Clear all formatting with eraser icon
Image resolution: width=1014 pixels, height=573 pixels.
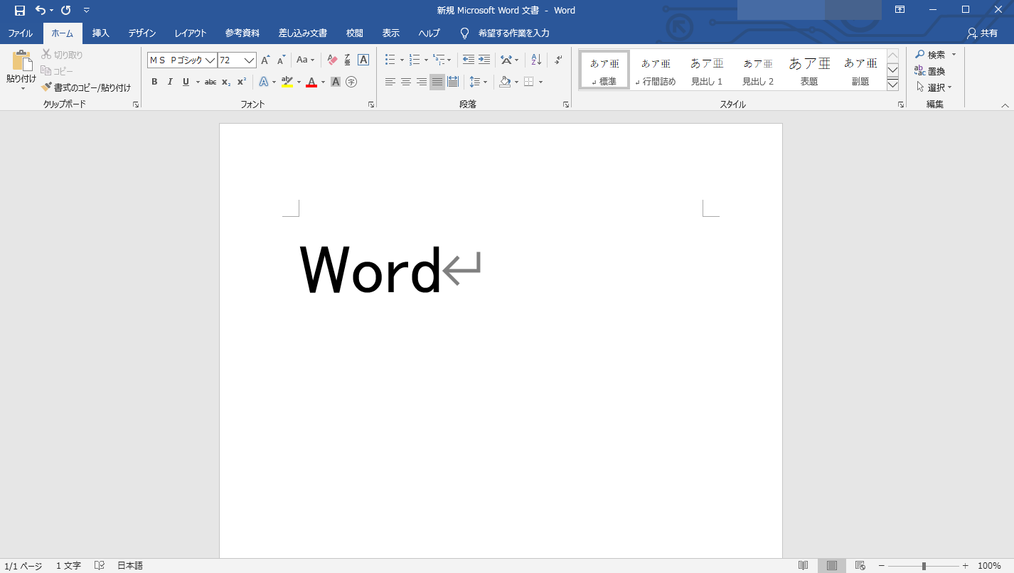[x=332, y=60]
